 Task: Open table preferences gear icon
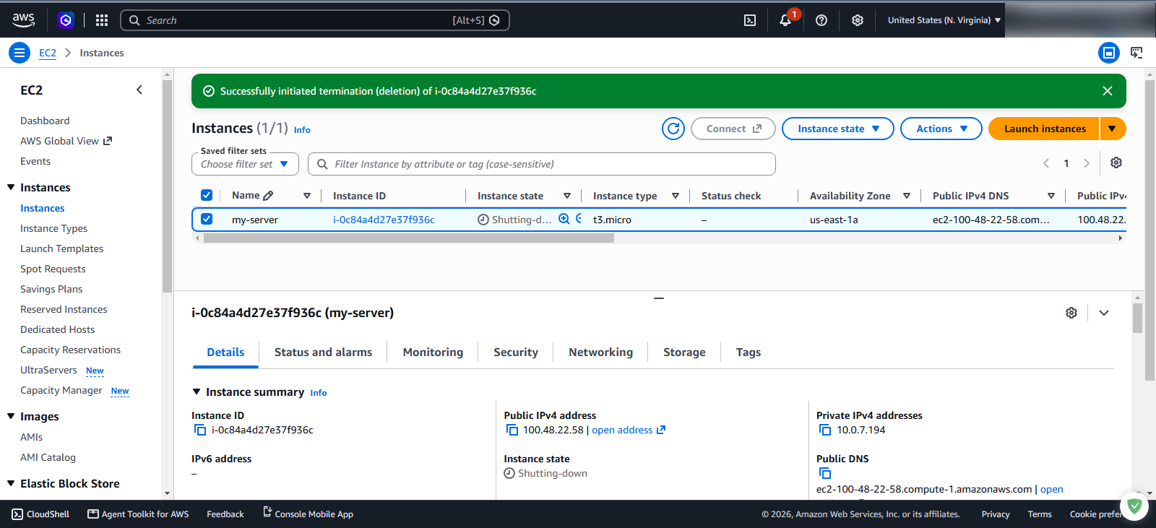coord(1116,163)
